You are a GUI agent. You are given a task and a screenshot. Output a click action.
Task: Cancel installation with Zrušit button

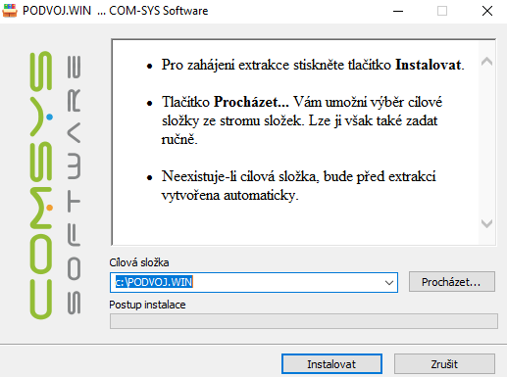click(444, 363)
